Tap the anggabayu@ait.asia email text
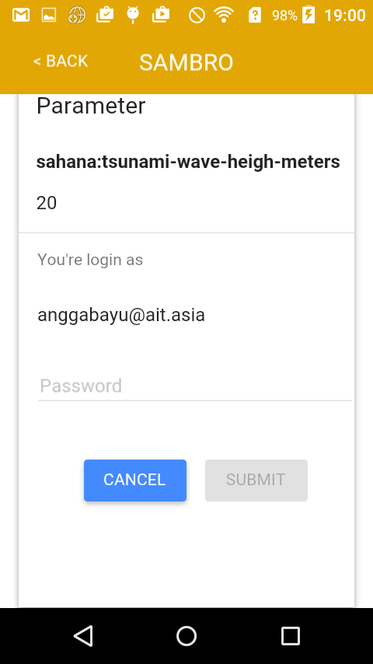Viewport: 373px width, 664px height. tap(121, 315)
